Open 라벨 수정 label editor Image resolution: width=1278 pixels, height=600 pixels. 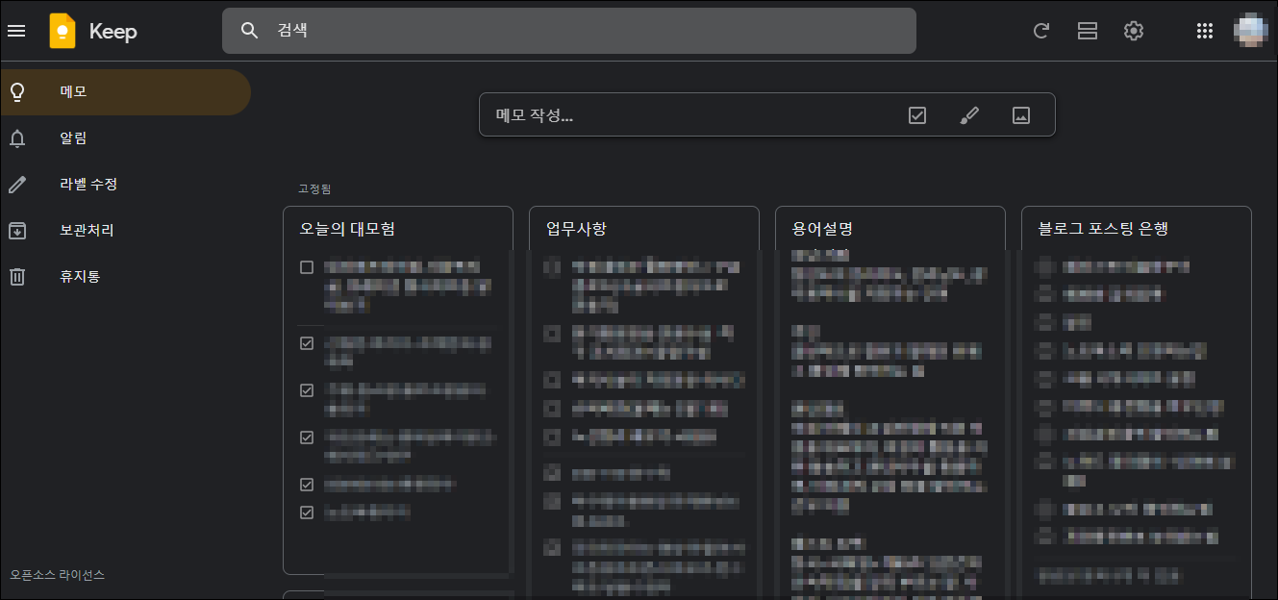tap(125, 185)
